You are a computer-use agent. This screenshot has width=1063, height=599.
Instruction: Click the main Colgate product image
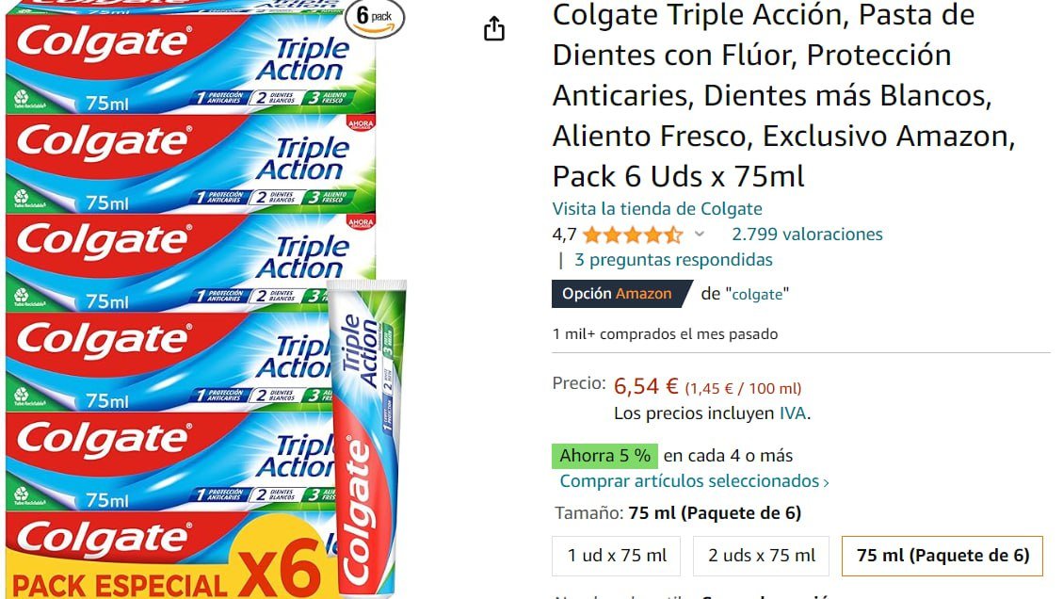pos(203,299)
